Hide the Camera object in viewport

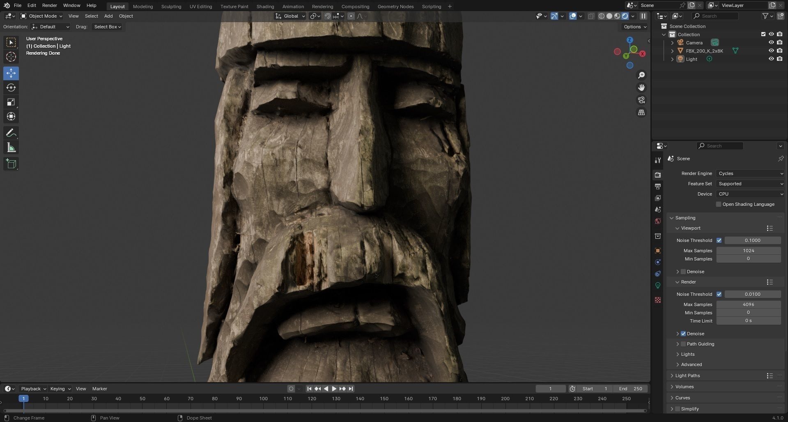[x=771, y=42]
